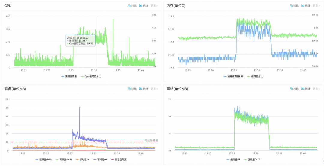The width and height of the screenshot is (324, 166).
Task: Click the CPU tooltip timestamp 2025-08-08 15:30:53
Action: pyautogui.click(x=78, y=38)
